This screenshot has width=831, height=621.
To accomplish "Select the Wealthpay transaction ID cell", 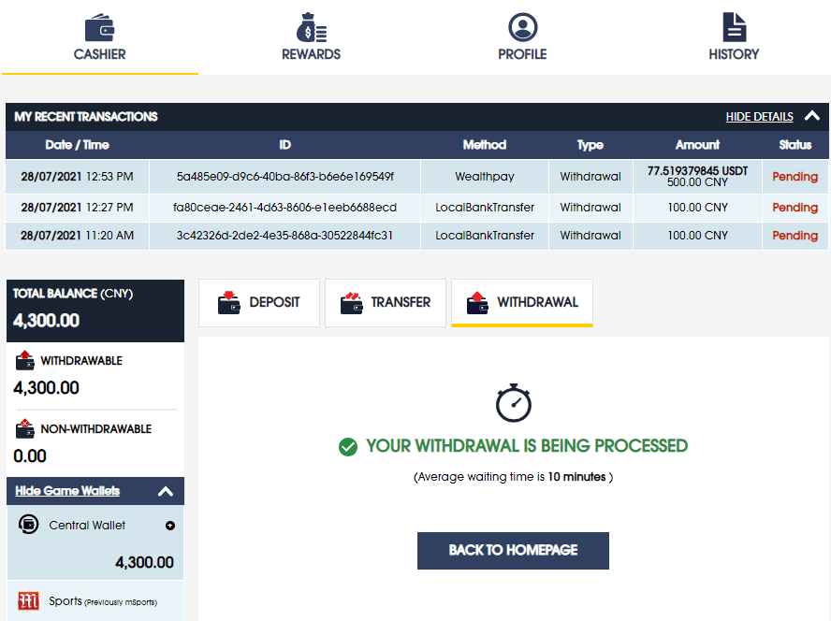I will [284, 177].
